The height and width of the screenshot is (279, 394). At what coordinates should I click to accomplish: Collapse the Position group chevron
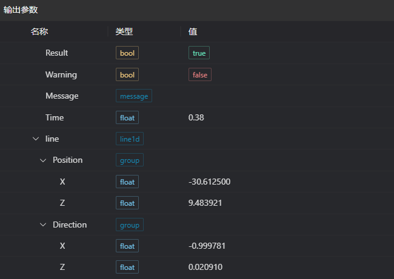(43, 160)
